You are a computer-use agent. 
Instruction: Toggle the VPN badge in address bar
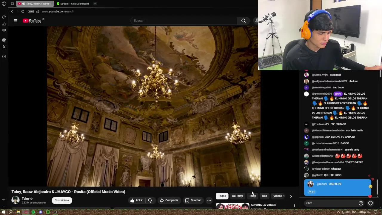pos(31,11)
